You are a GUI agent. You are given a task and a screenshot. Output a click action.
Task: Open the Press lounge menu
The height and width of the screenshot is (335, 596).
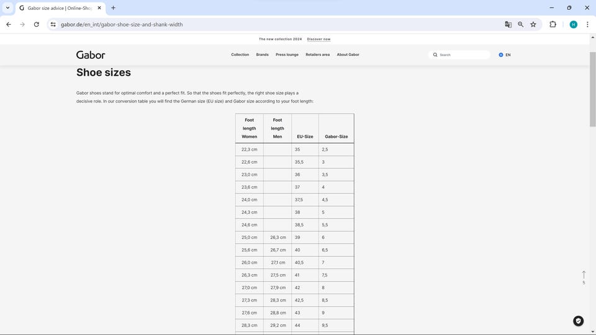point(287,55)
